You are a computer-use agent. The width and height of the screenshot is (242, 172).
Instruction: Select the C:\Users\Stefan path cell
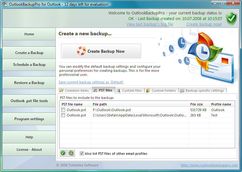pos(140,115)
